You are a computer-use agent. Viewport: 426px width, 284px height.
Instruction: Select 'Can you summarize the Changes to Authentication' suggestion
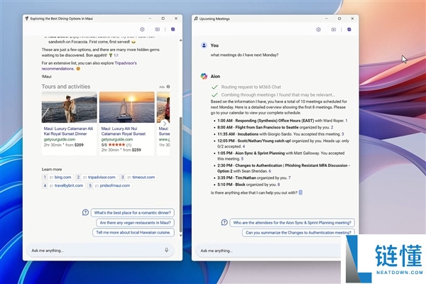(298, 232)
